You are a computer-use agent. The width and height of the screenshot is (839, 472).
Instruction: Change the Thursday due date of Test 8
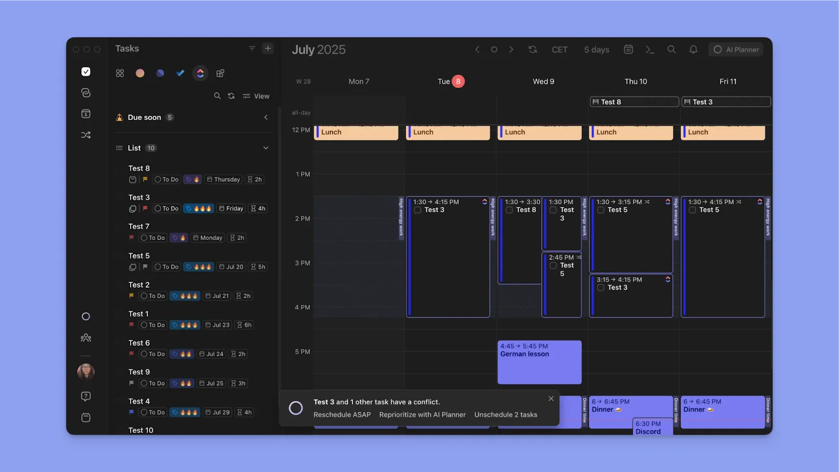click(223, 180)
